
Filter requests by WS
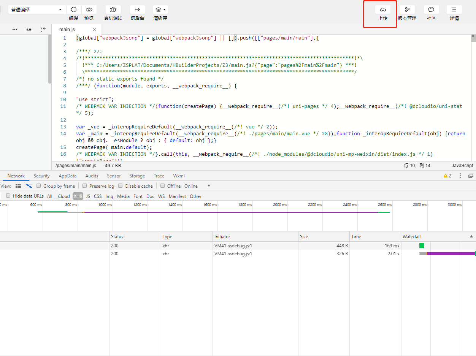tap(162, 196)
